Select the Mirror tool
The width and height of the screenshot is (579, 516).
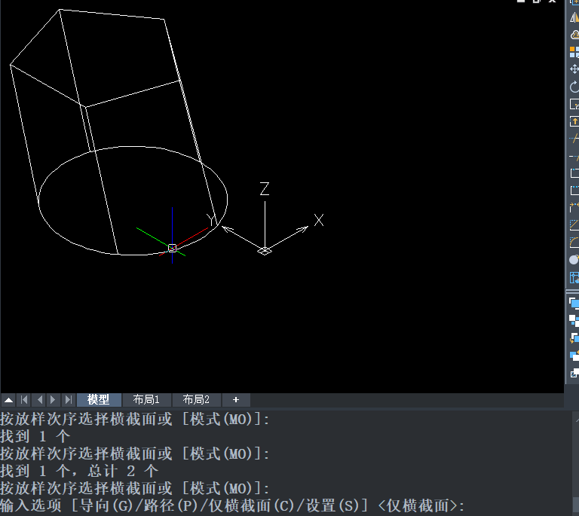[574, 17]
